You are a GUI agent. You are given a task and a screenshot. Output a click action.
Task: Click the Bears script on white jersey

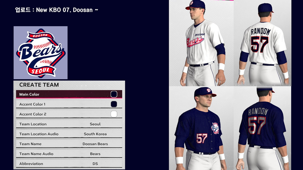coord(195,42)
